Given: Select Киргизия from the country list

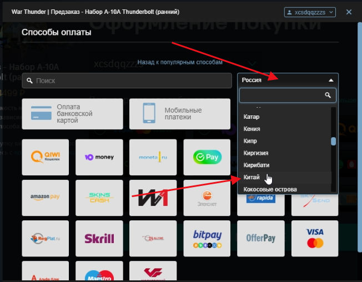Looking at the screenshot, I should (285, 153).
